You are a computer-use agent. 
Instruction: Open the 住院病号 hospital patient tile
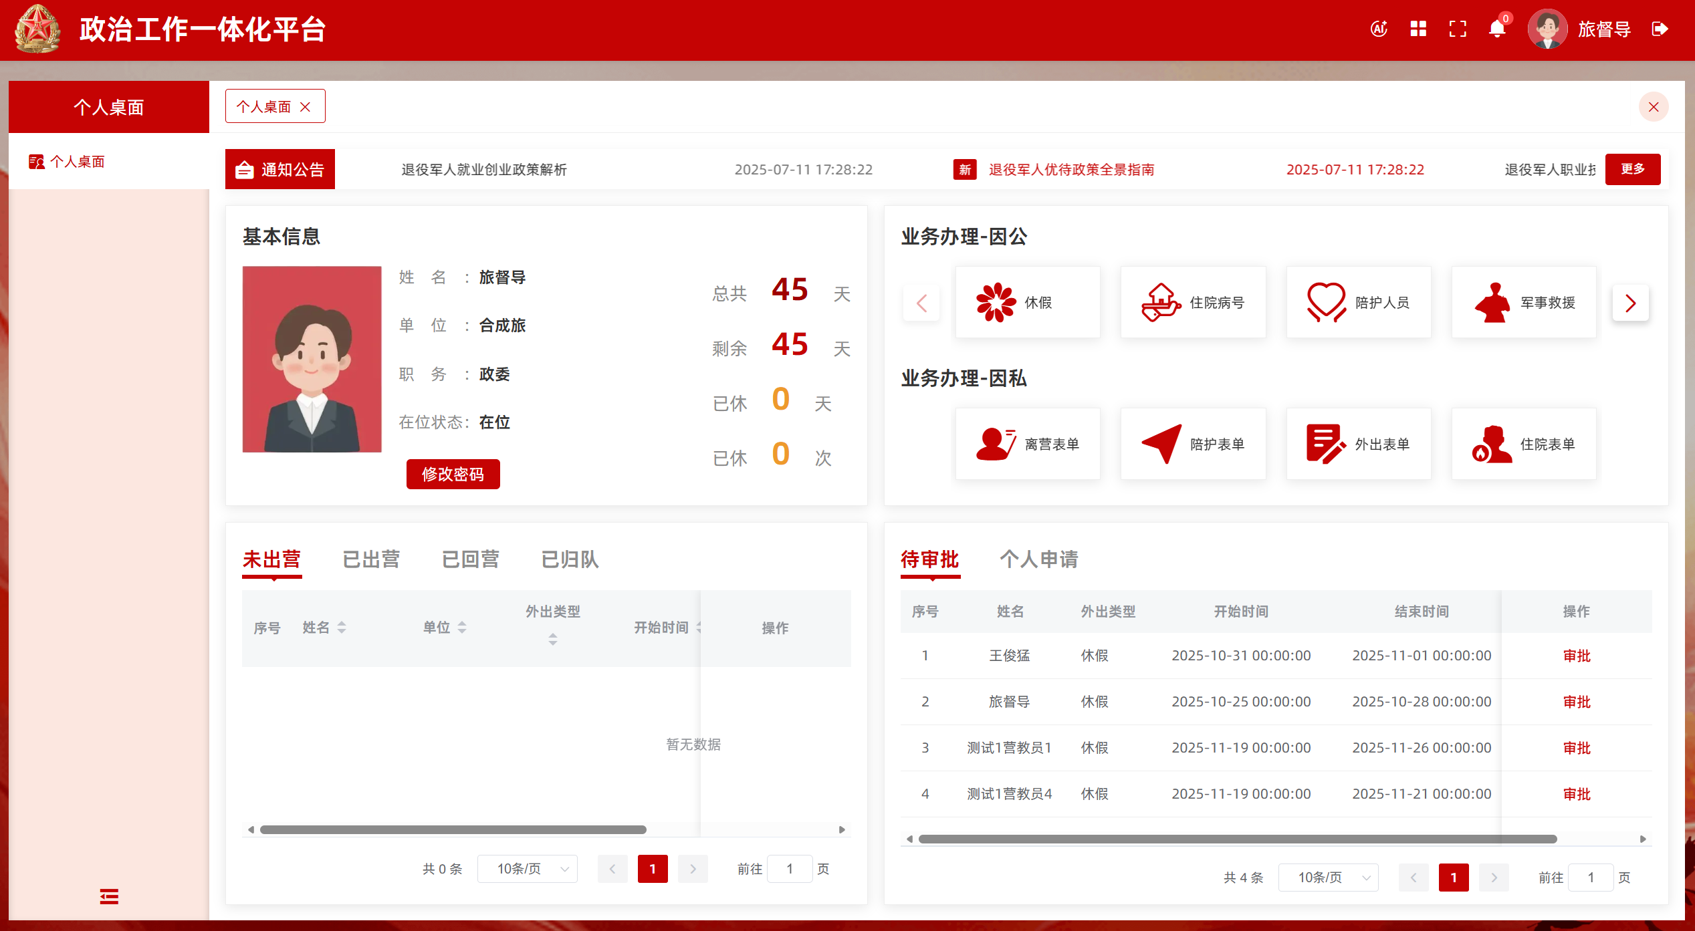[x=1193, y=303]
